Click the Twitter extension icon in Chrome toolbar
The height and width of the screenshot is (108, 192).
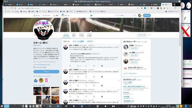click(164, 8)
